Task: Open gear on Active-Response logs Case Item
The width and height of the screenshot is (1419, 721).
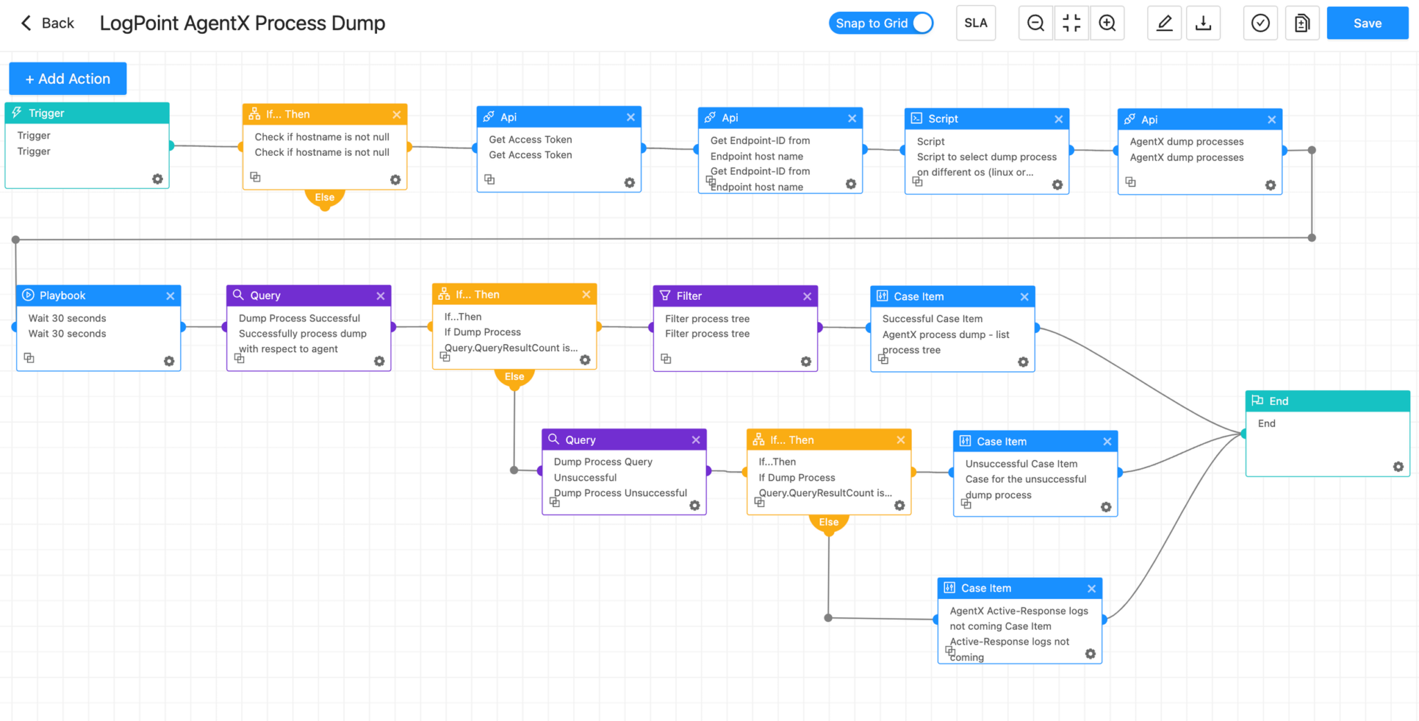Action: click(1090, 654)
